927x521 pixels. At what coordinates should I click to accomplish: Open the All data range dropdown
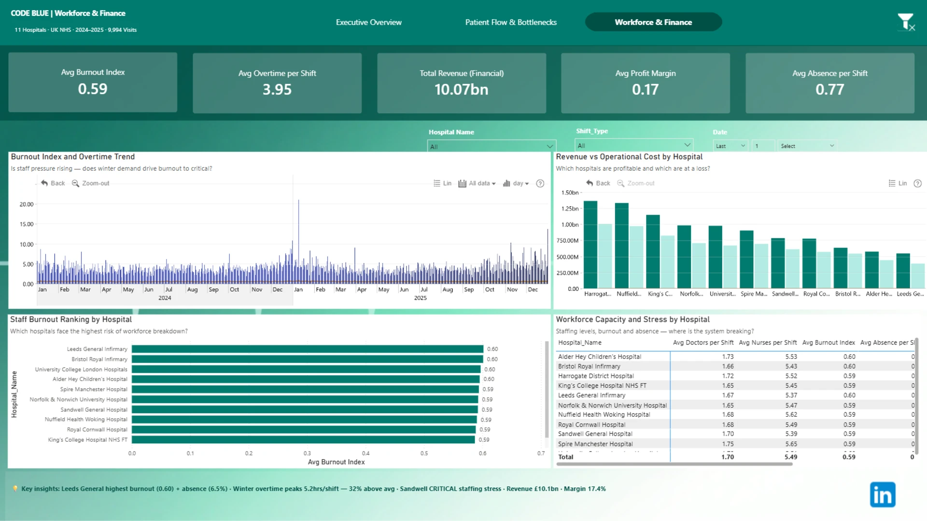477,183
